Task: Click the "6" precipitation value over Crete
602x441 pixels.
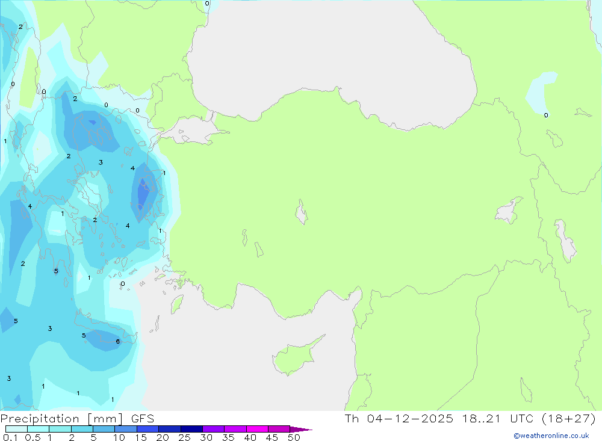Action: tap(118, 341)
